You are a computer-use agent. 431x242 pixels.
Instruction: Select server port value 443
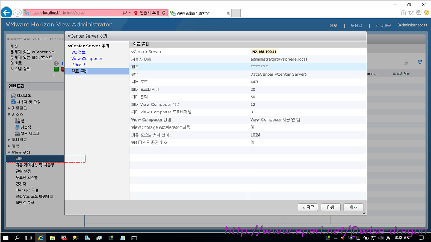click(x=254, y=82)
